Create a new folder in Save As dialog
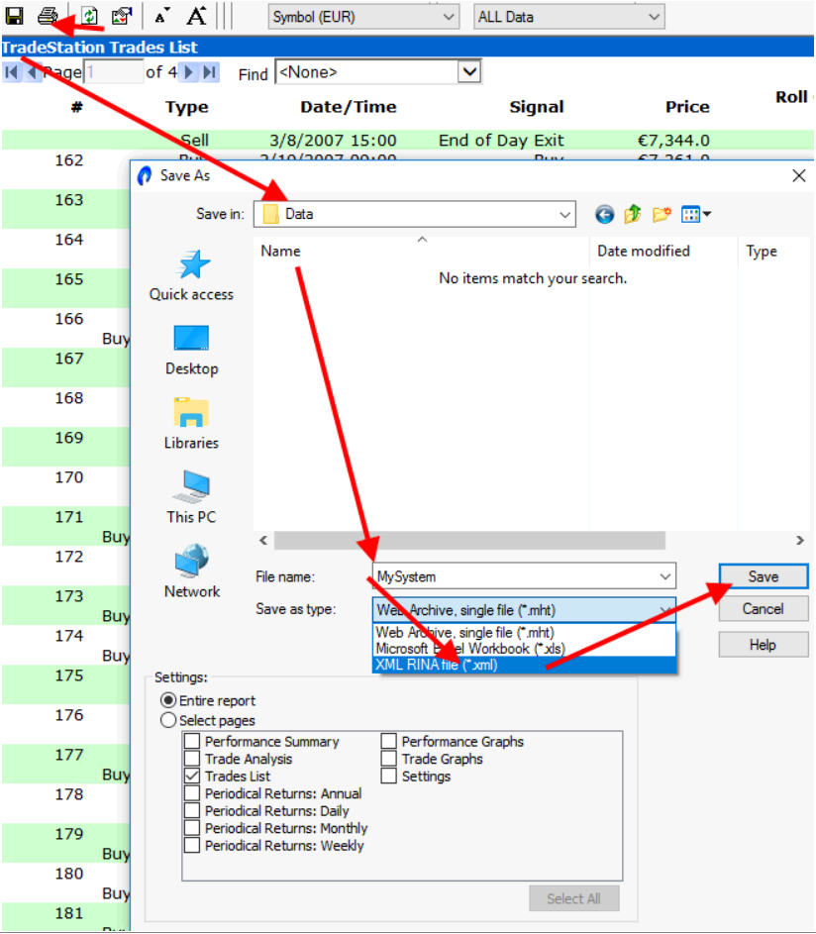This screenshot has width=816, height=934. tap(662, 214)
